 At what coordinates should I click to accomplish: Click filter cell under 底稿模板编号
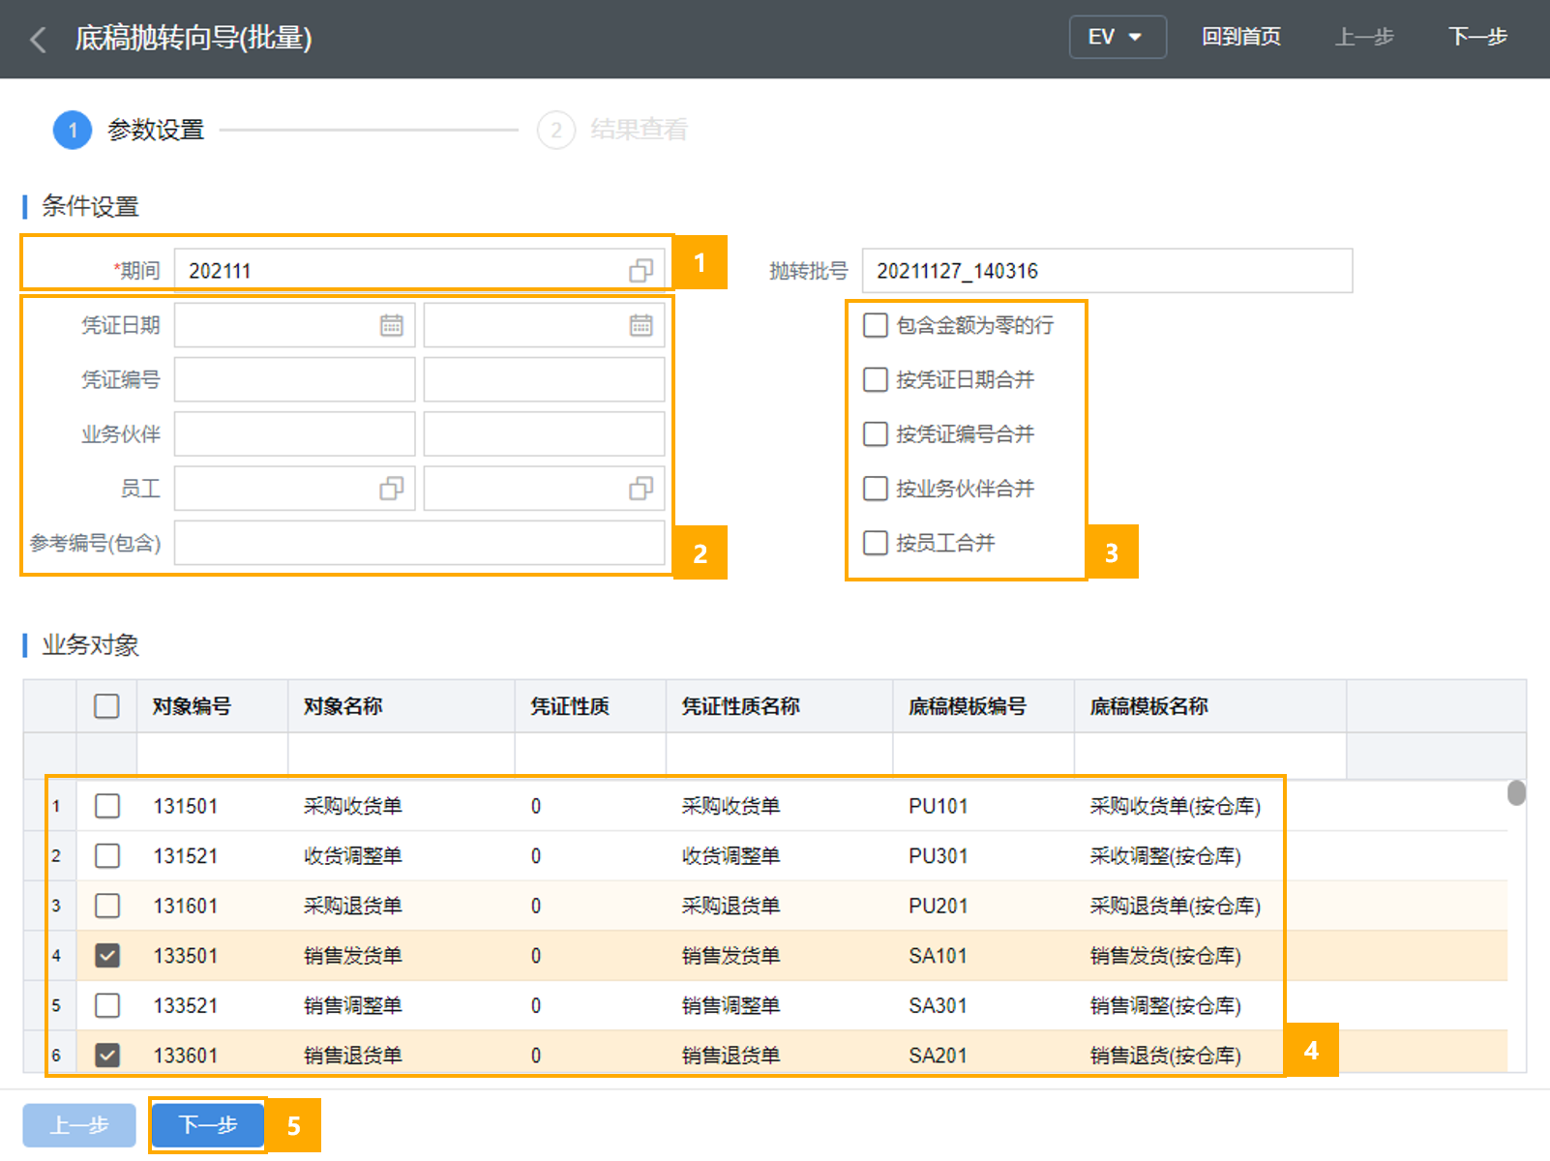[x=983, y=754]
